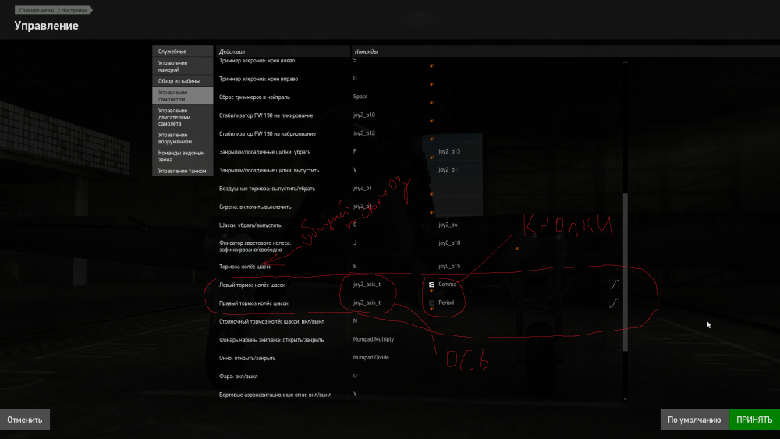Click the scroll-down arrow of the commands list

626,398
